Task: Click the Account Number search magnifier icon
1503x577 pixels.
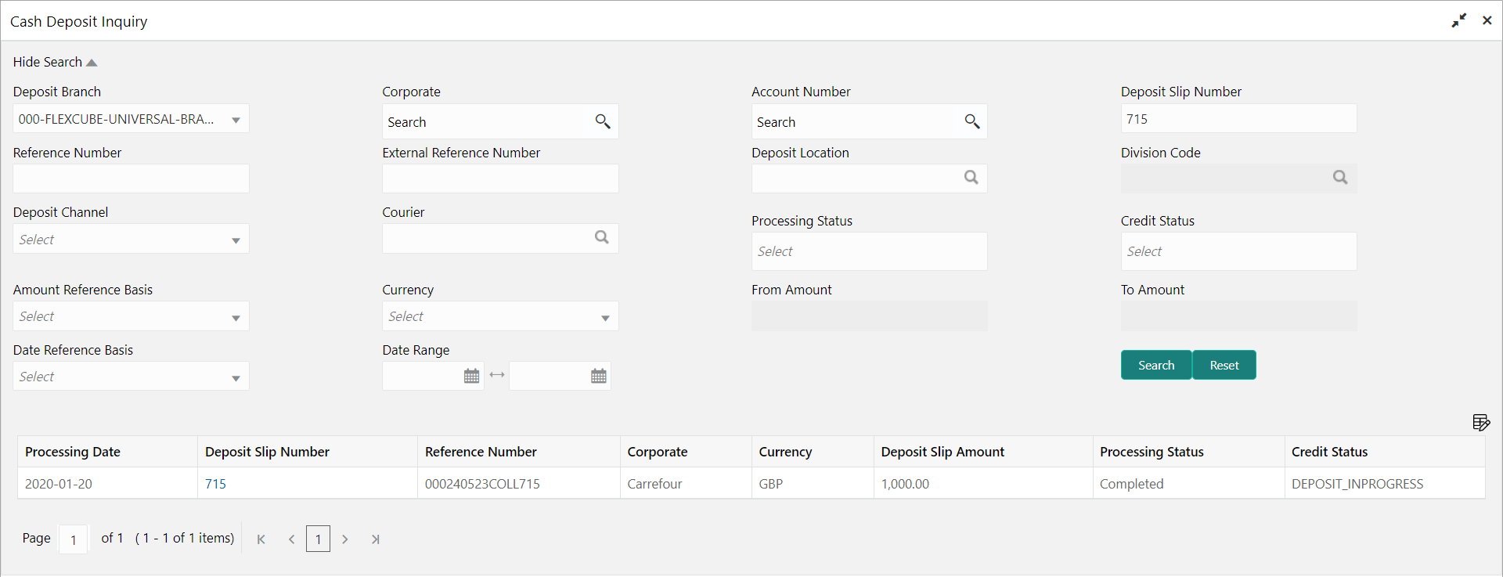Action: pyautogui.click(x=971, y=121)
